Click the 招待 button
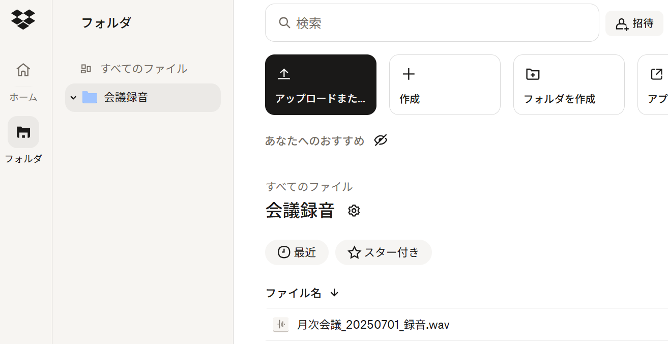Screen dimensions: 668x344 point(634,23)
